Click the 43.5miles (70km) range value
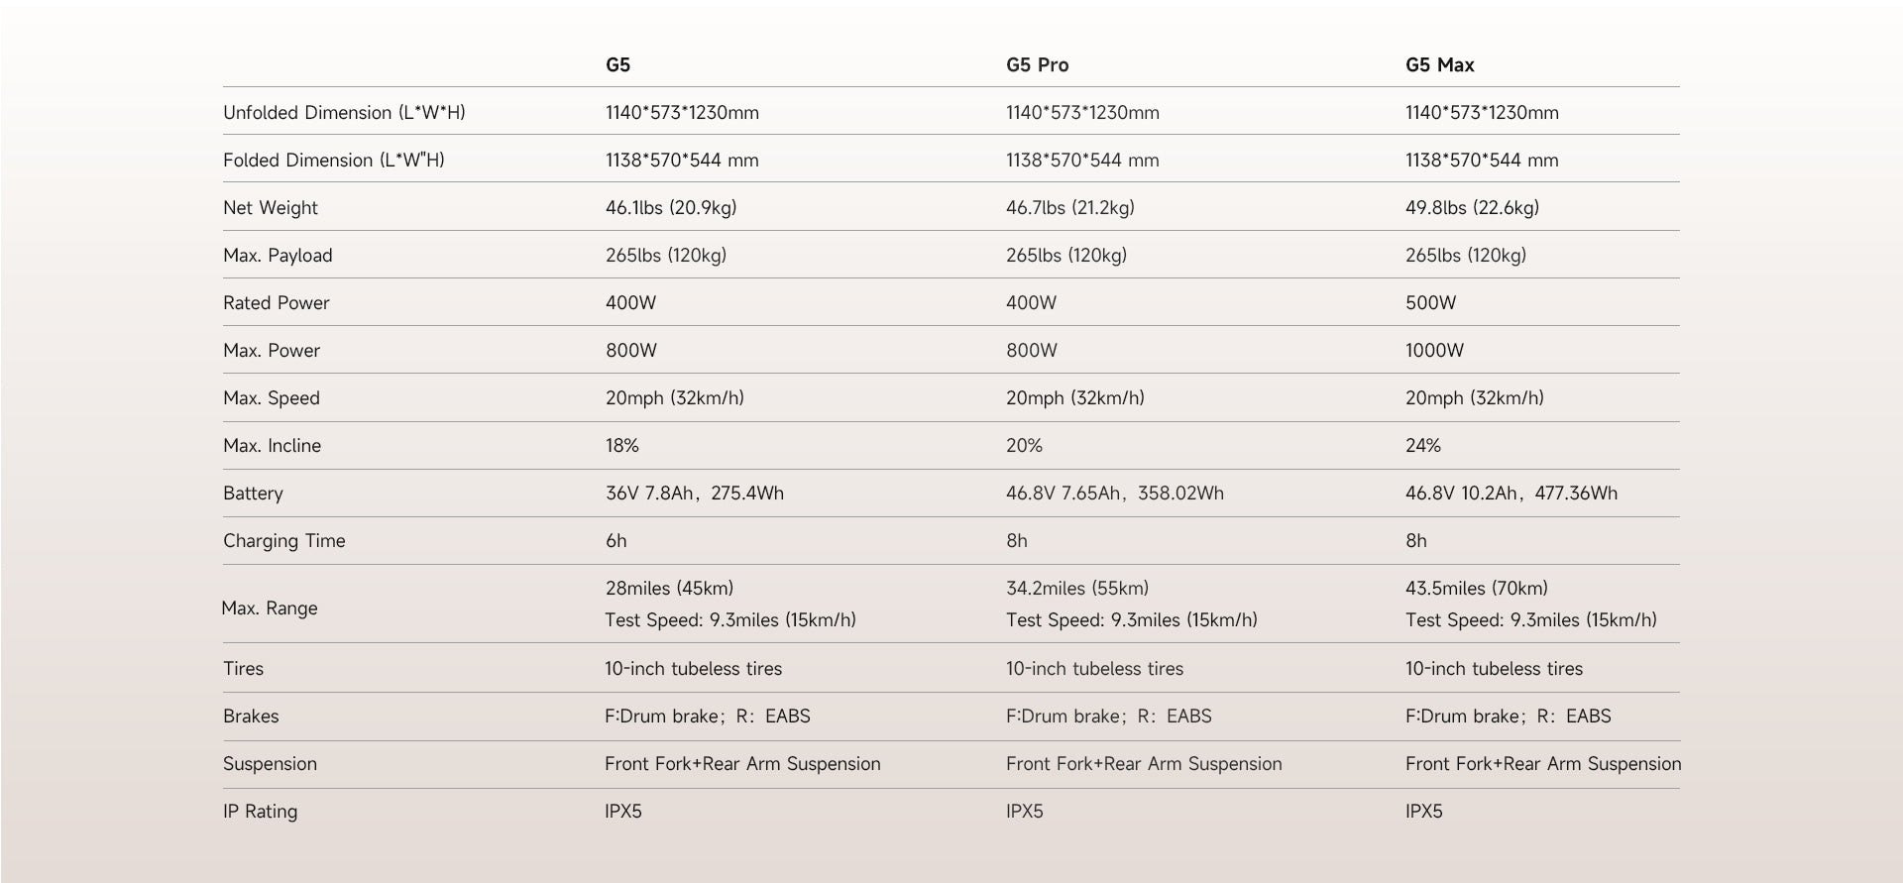This screenshot has height=883, width=1903. (1476, 589)
